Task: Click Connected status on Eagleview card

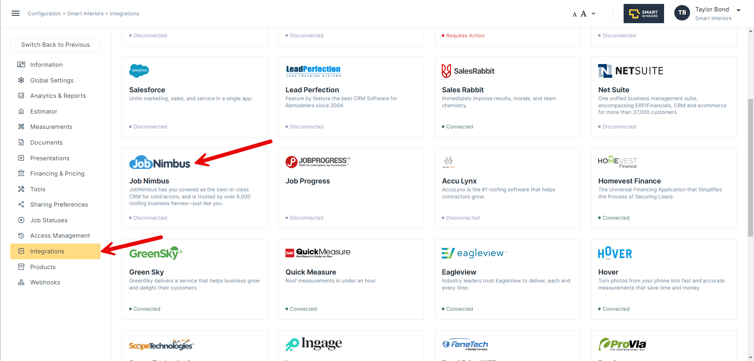Action: (459, 309)
